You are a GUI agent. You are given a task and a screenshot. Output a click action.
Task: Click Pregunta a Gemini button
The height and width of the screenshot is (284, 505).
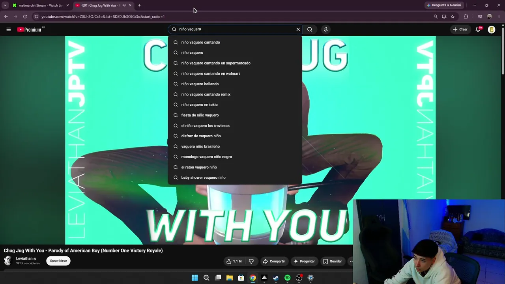pos(443,5)
